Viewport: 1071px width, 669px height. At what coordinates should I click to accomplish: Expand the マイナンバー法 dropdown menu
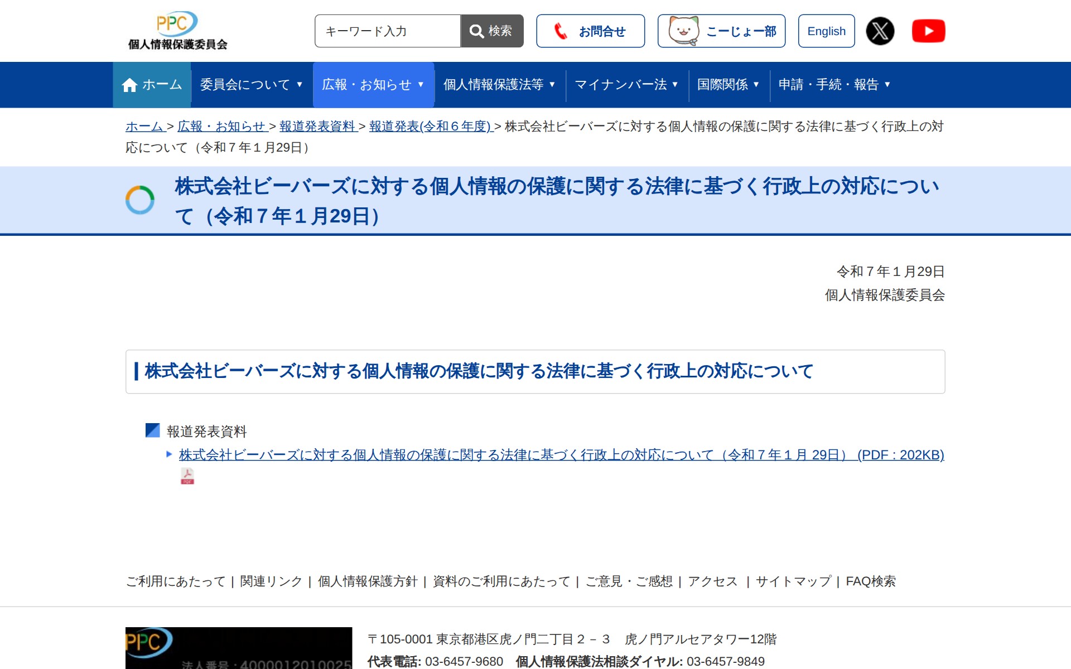626,85
